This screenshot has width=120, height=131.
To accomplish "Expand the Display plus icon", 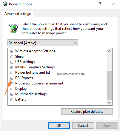I will tap(12, 89).
